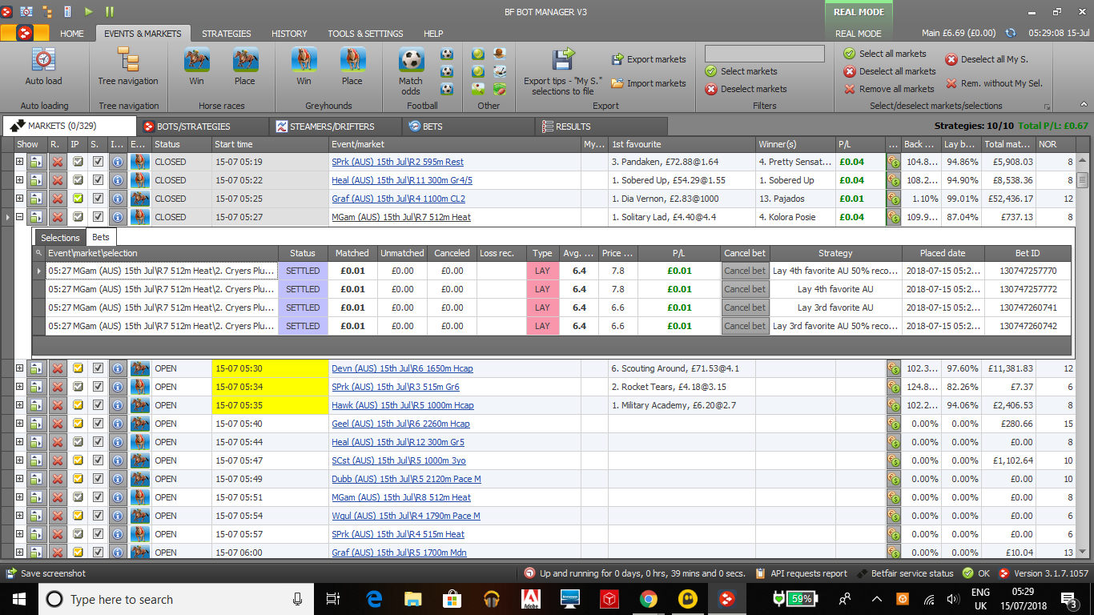Expand the SPrk R2 595m Rest row
This screenshot has height=615, width=1094.
coord(20,162)
